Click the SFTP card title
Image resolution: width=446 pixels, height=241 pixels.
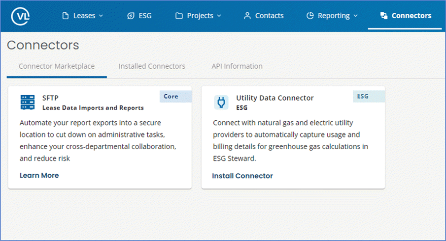pyautogui.click(x=50, y=98)
